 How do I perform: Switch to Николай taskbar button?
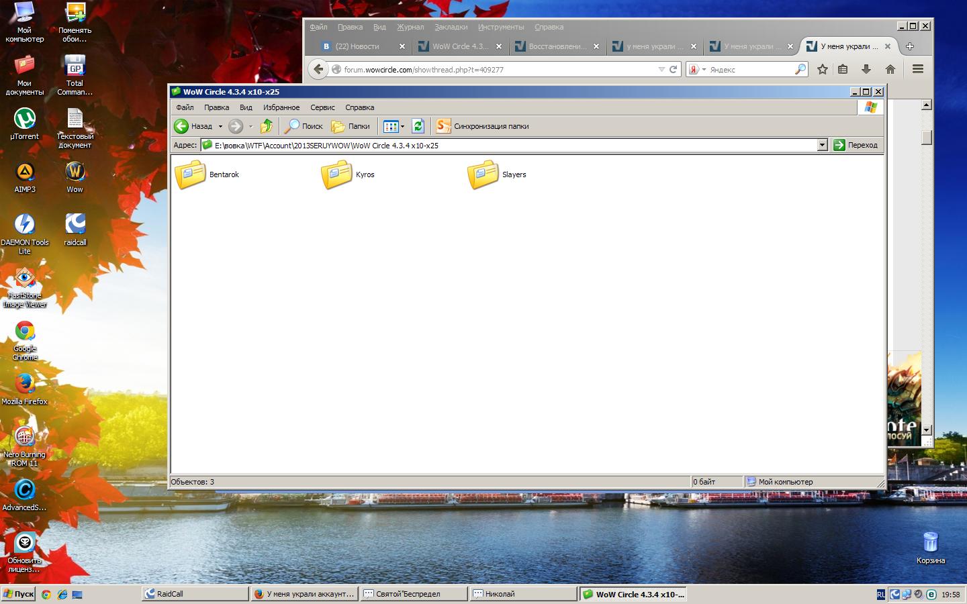coord(523,594)
